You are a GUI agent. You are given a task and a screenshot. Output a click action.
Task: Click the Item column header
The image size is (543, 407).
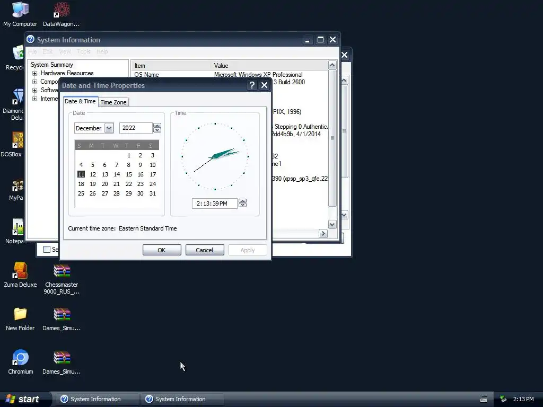click(x=171, y=65)
